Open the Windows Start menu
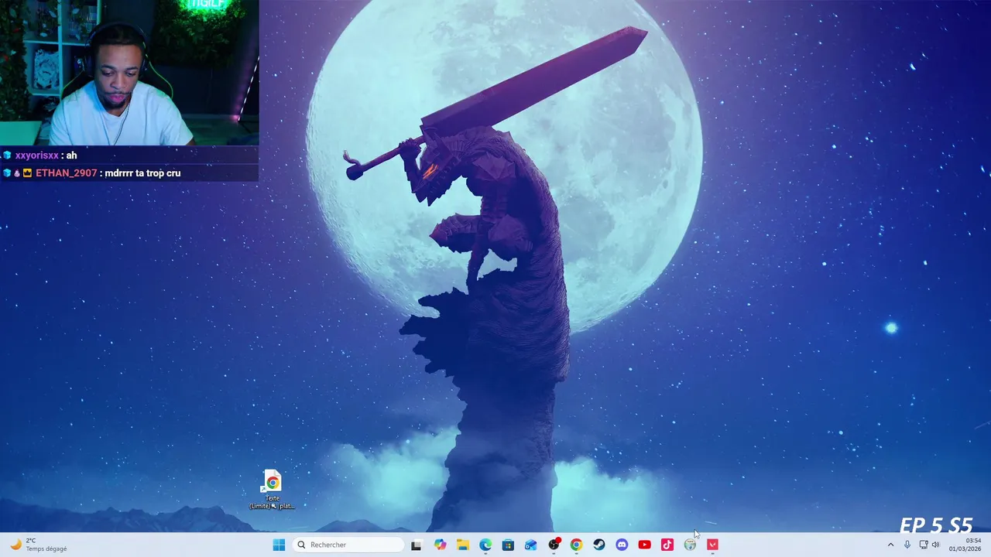The height and width of the screenshot is (557, 991). click(x=279, y=545)
